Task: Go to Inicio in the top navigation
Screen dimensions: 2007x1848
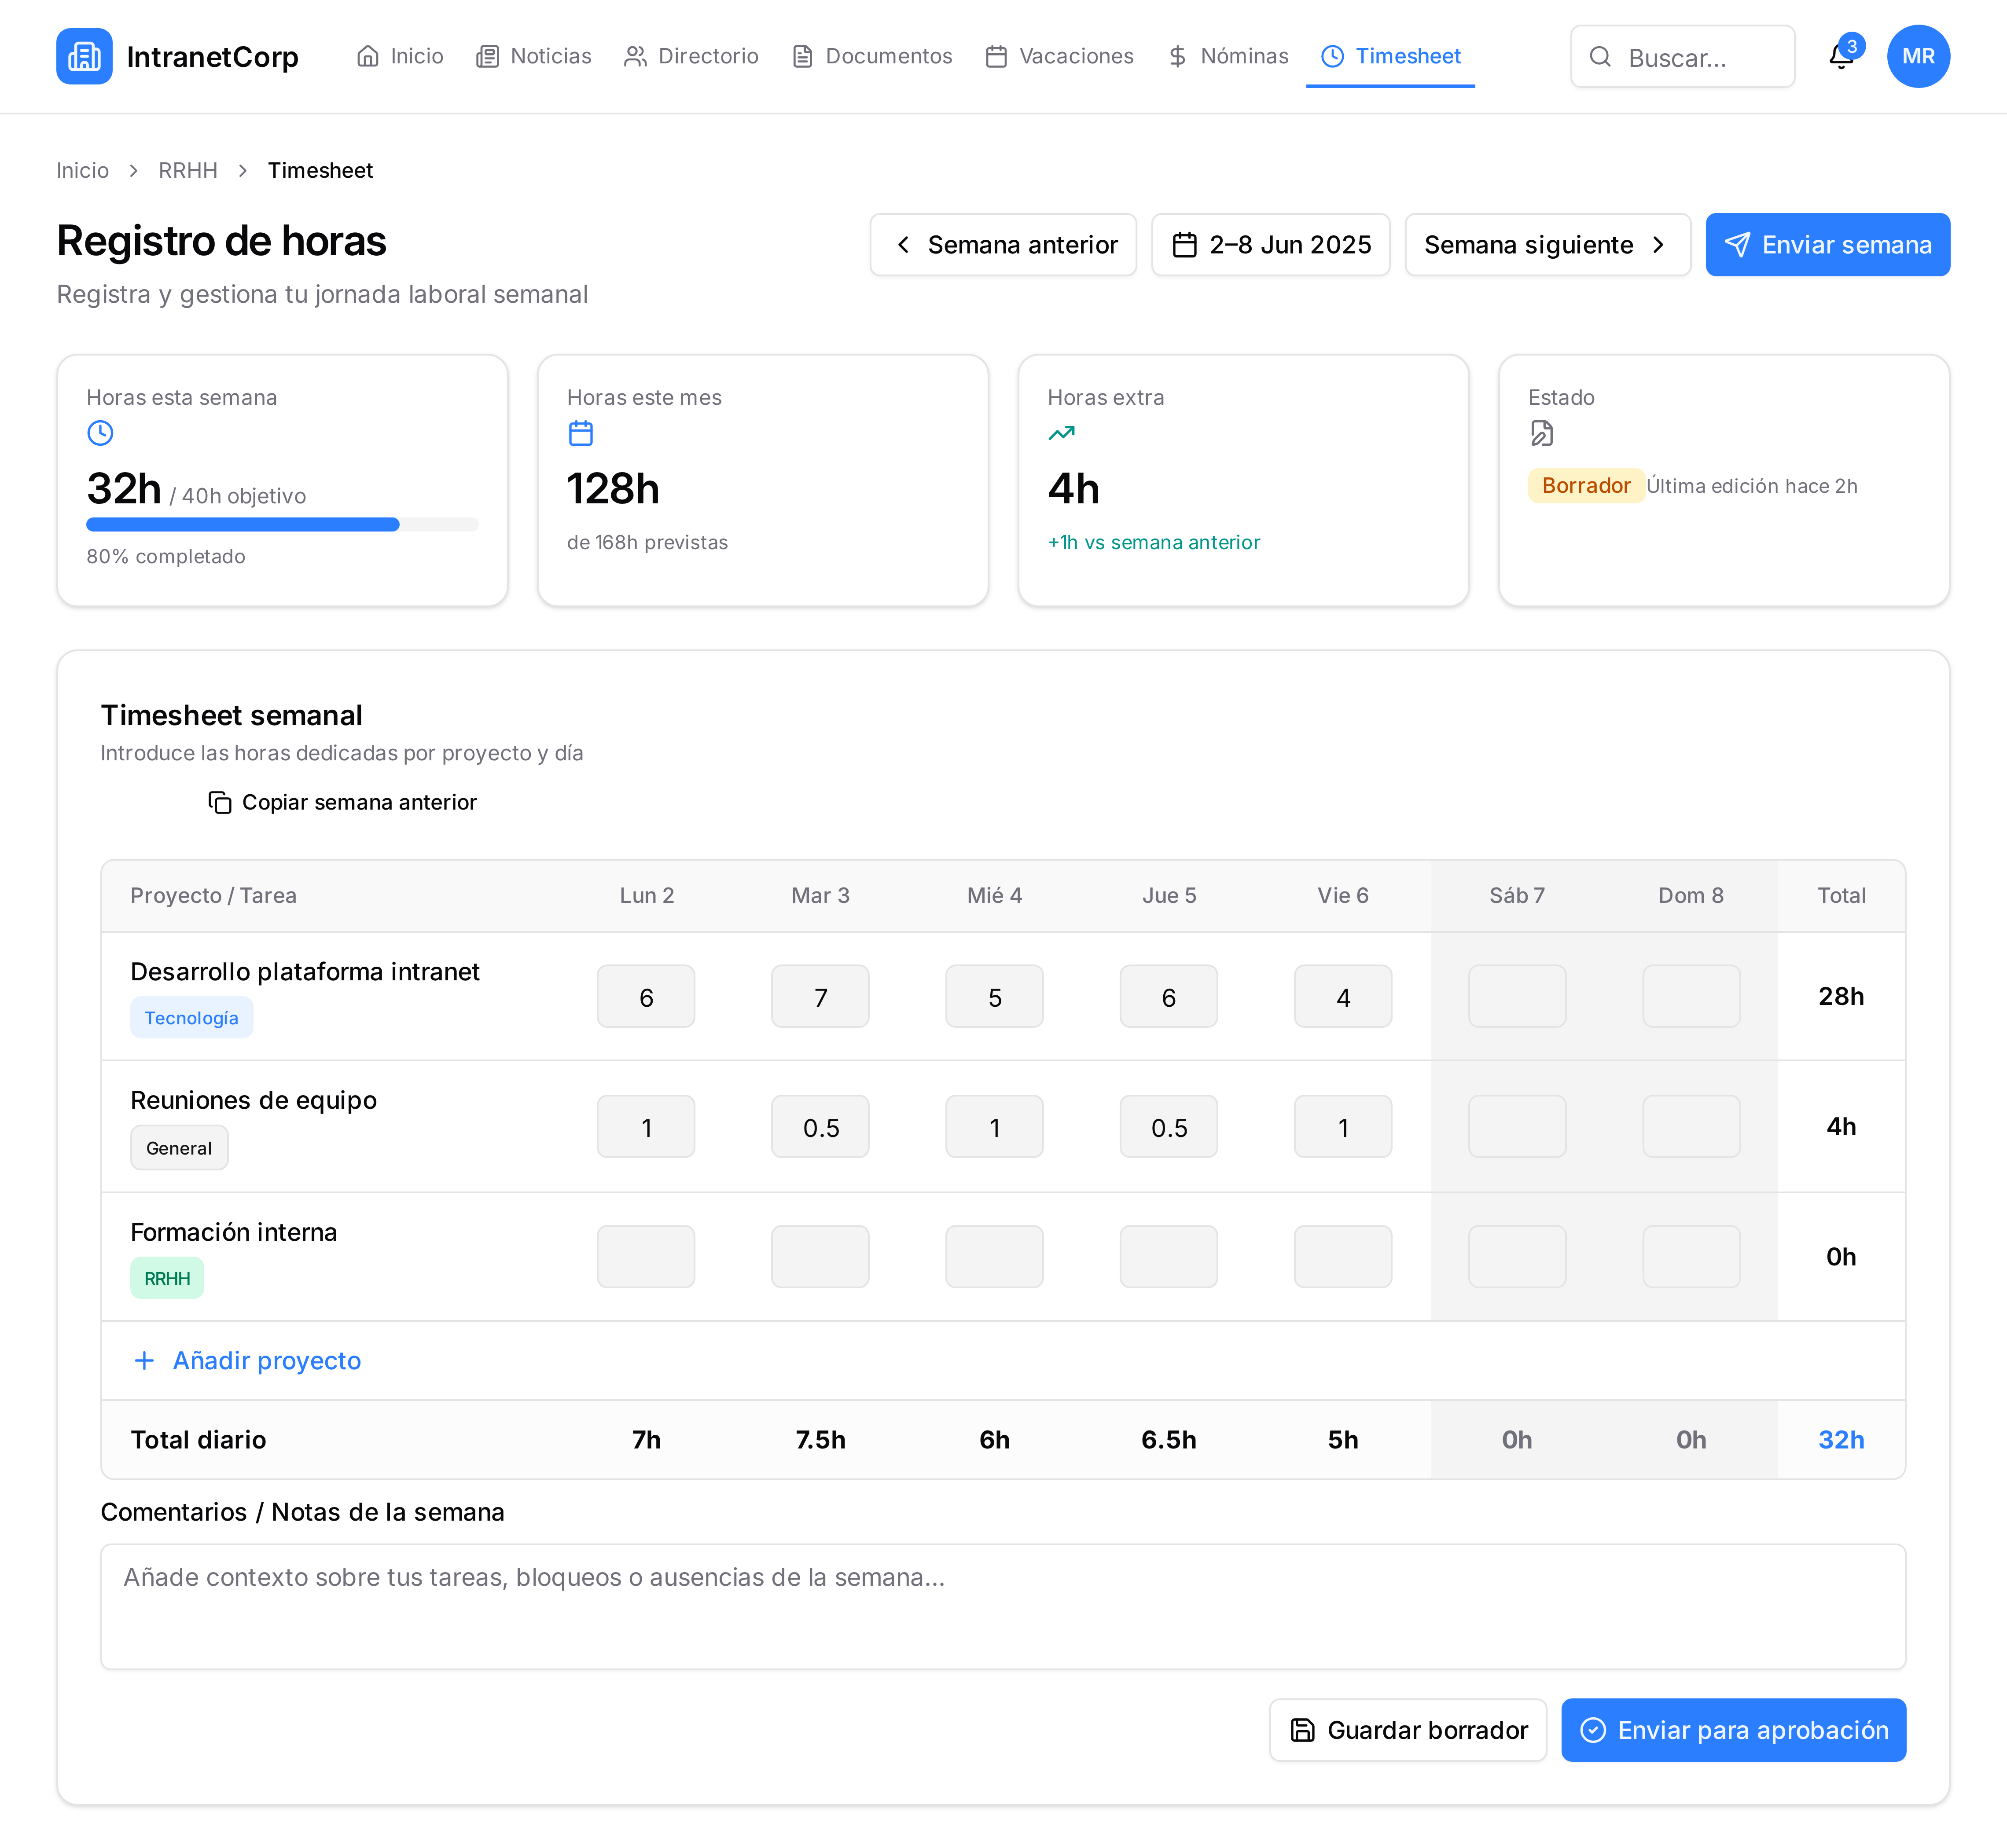Action: pyautogui.click(x=400, y=56)
